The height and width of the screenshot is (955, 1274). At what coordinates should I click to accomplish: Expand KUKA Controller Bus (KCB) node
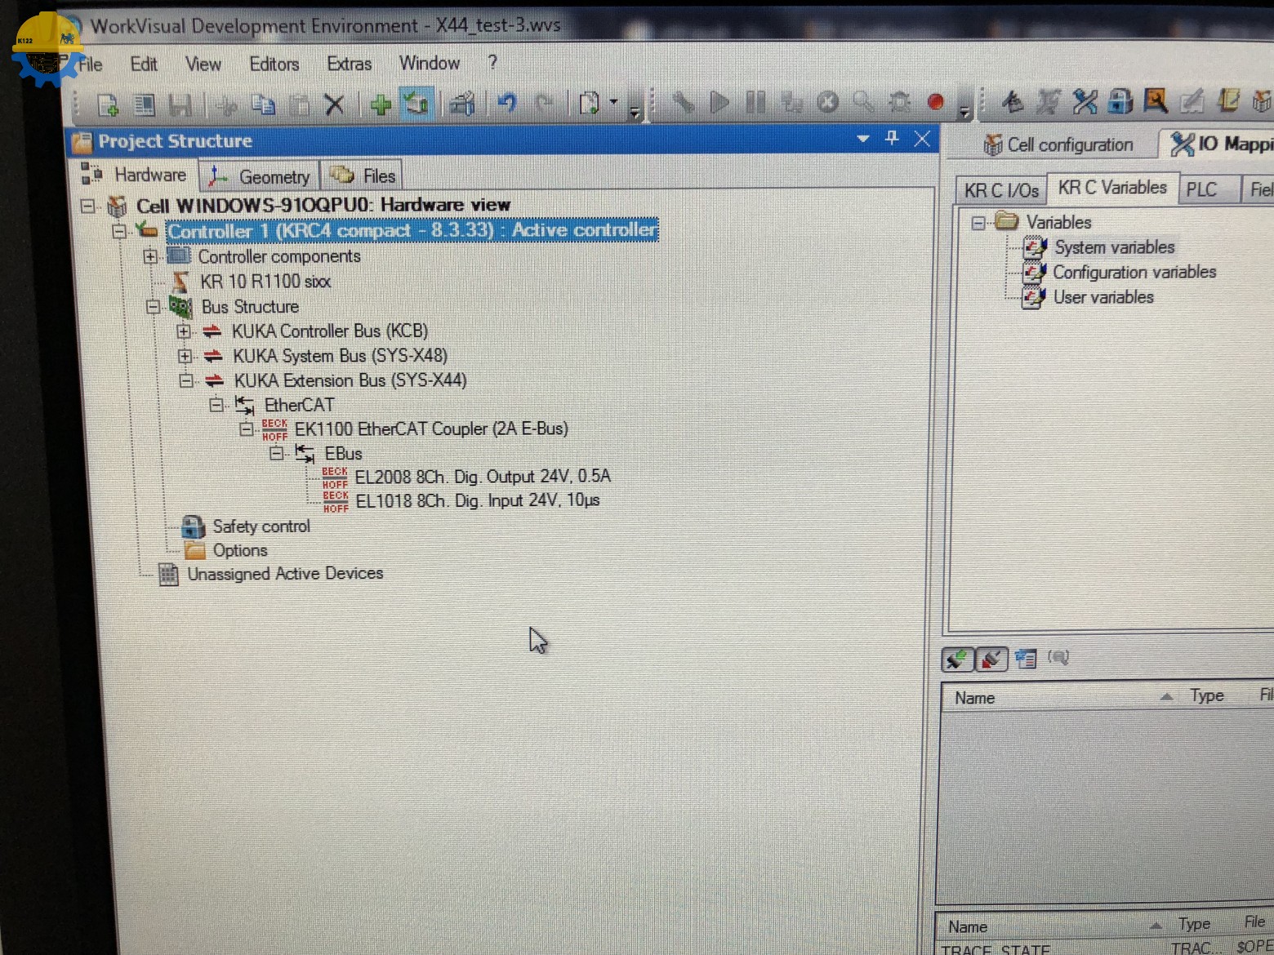click(x=184, y=331)
